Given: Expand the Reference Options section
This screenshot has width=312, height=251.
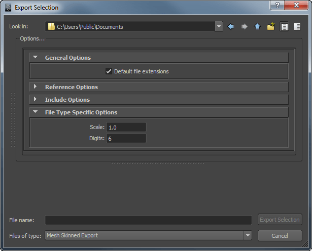Looking at the screenshot, I should 35,87.
